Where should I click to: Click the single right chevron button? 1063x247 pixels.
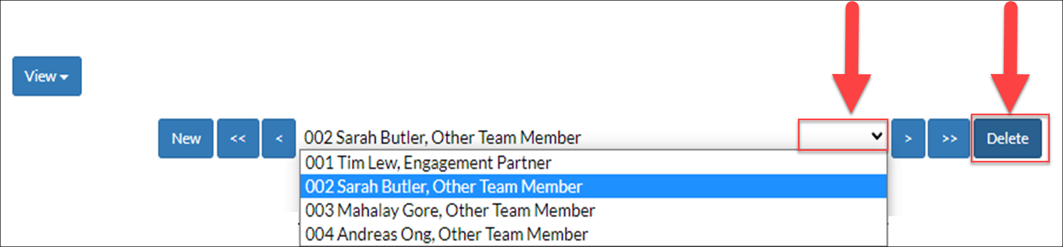(908, 139)
